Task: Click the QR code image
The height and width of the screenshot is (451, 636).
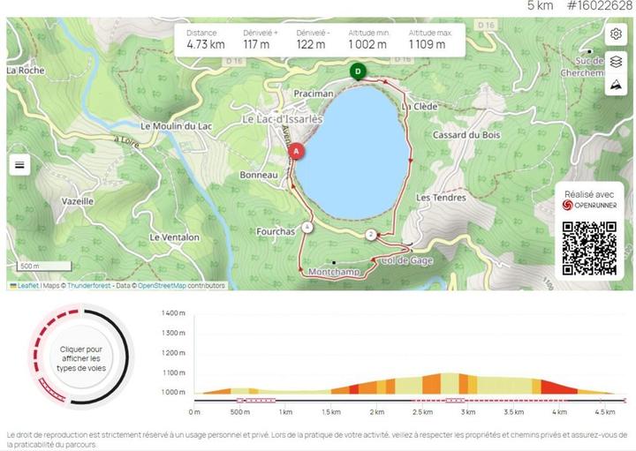Action: pyautogui.click(x=589, y=247)
